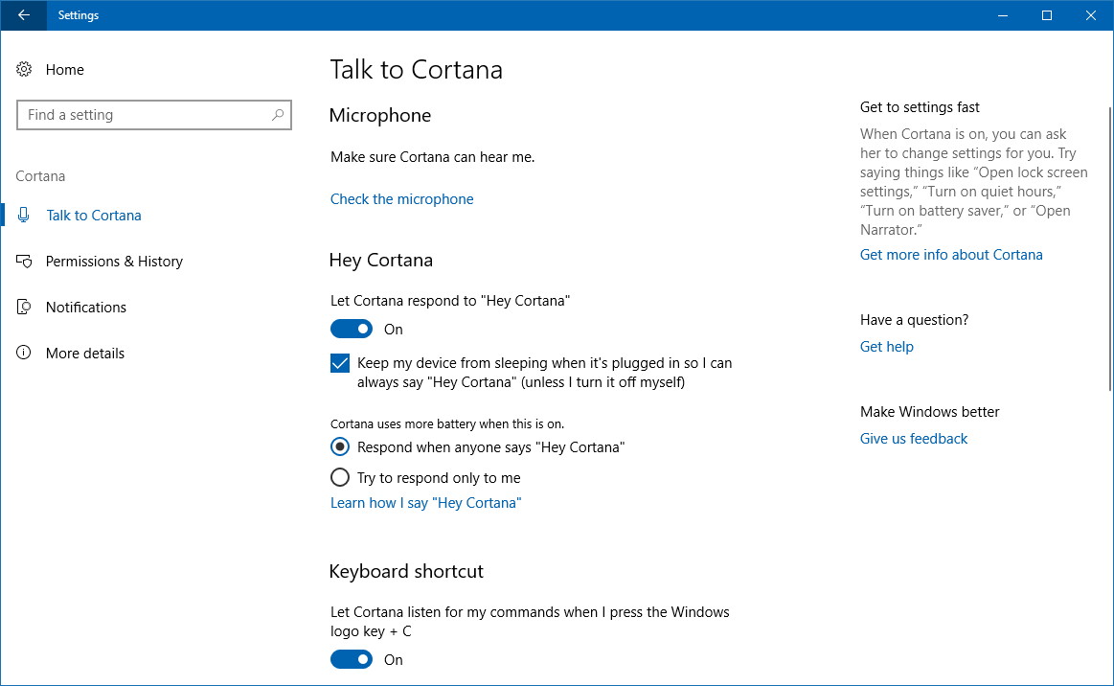1114x686 pixels.
Task: Click the Make Windows better heading
Action: pos(929,412)
